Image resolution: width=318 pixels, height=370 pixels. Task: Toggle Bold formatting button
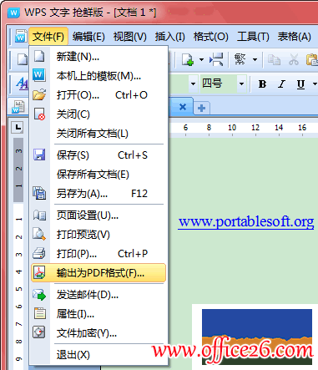pyautogui.click(x=262, y=84)
